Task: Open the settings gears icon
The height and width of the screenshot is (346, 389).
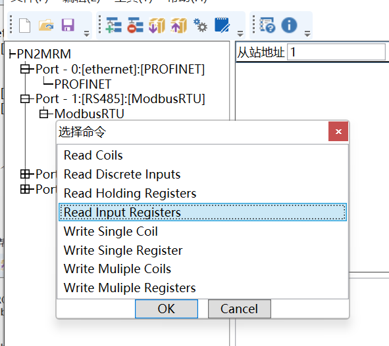Action: 200,25
